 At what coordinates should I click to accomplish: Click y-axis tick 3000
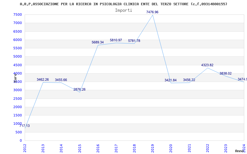[18, 90]
